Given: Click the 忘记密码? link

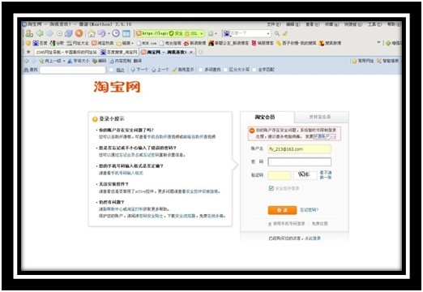Looking at the screenshot, I should tap(310, 210).
